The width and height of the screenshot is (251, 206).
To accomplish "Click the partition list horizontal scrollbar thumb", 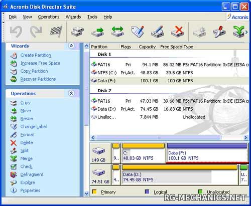I will (159, 138).
